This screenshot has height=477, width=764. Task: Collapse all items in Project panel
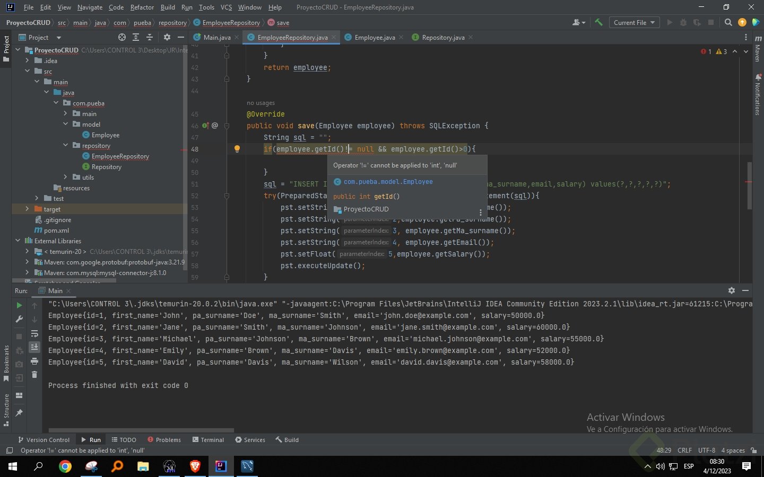(150, 37)
